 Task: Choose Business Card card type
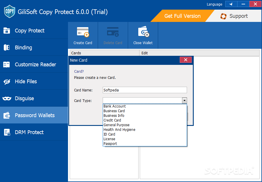(x=145, y=111)
